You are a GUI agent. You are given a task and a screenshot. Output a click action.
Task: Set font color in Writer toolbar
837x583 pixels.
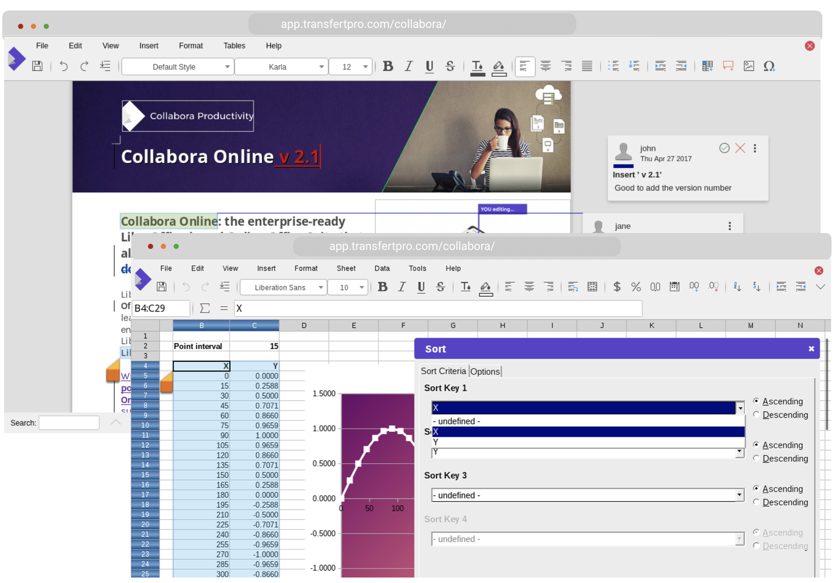click(x=478, y=68)
